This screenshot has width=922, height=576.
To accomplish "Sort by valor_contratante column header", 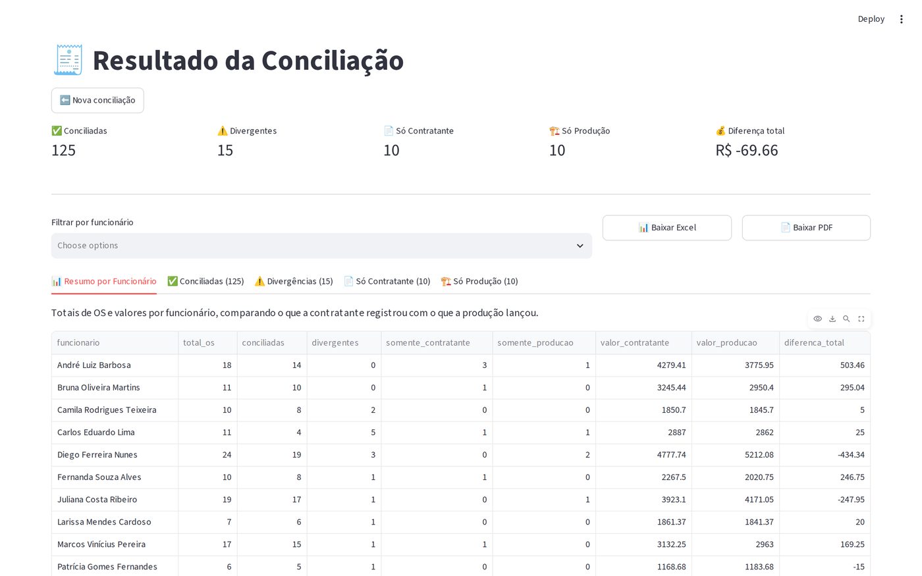I will (643, 343).
